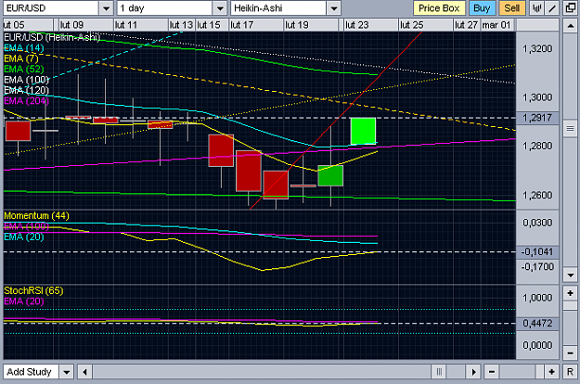Open the chart style bars icon

click(536, 8)
